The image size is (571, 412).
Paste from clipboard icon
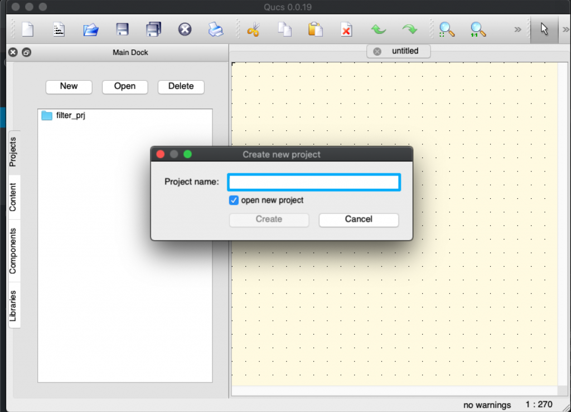316,30
